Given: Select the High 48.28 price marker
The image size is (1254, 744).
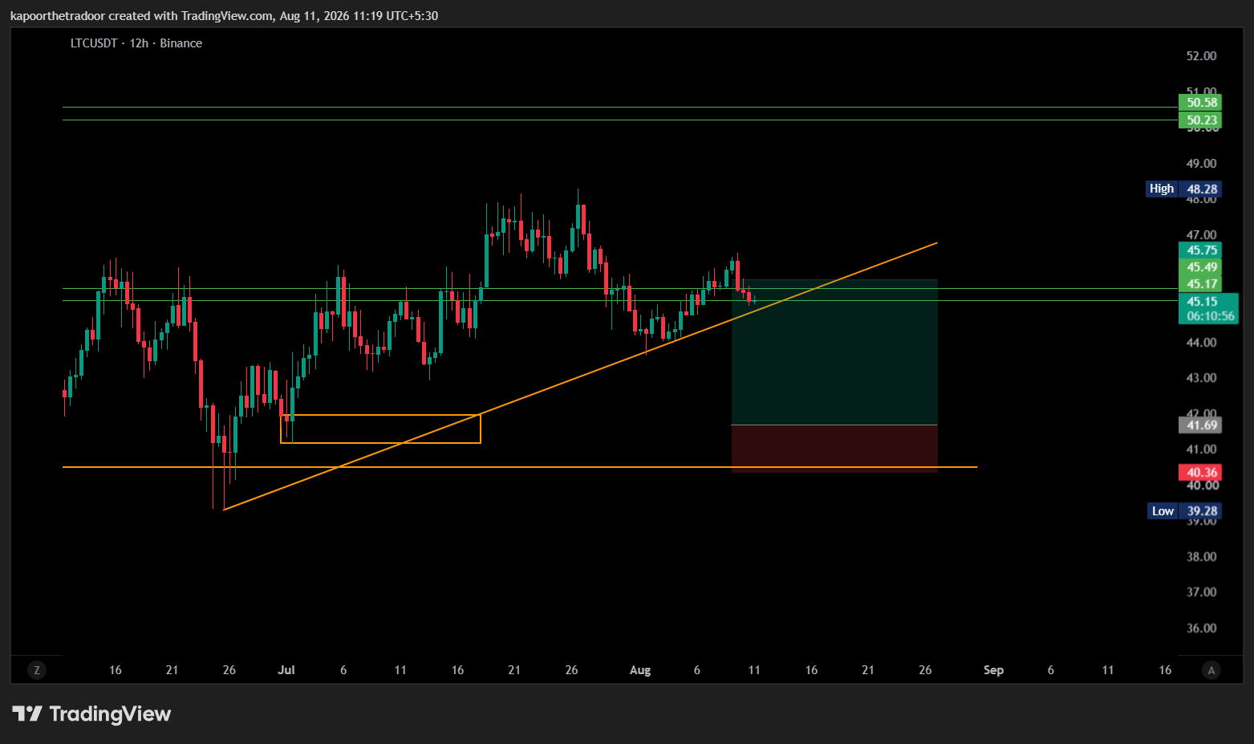Looking at the screenshot, I should pyautogui.click(x=1184, y=189).
